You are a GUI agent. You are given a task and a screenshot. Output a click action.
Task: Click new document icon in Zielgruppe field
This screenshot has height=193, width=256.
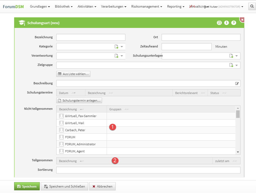point(231,65)
